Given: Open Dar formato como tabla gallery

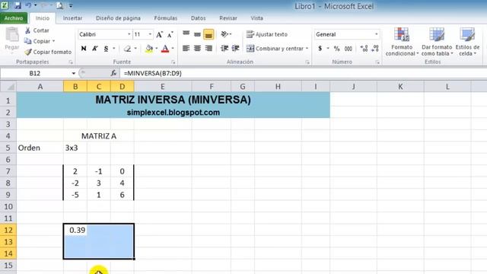Looking at the screenshot, I should 437,42.
